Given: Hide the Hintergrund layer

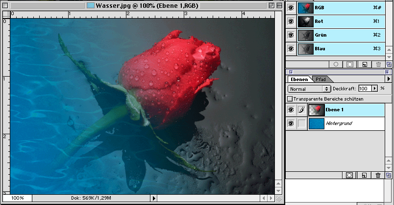Looking at the screenshot, I should click(291, 123).
